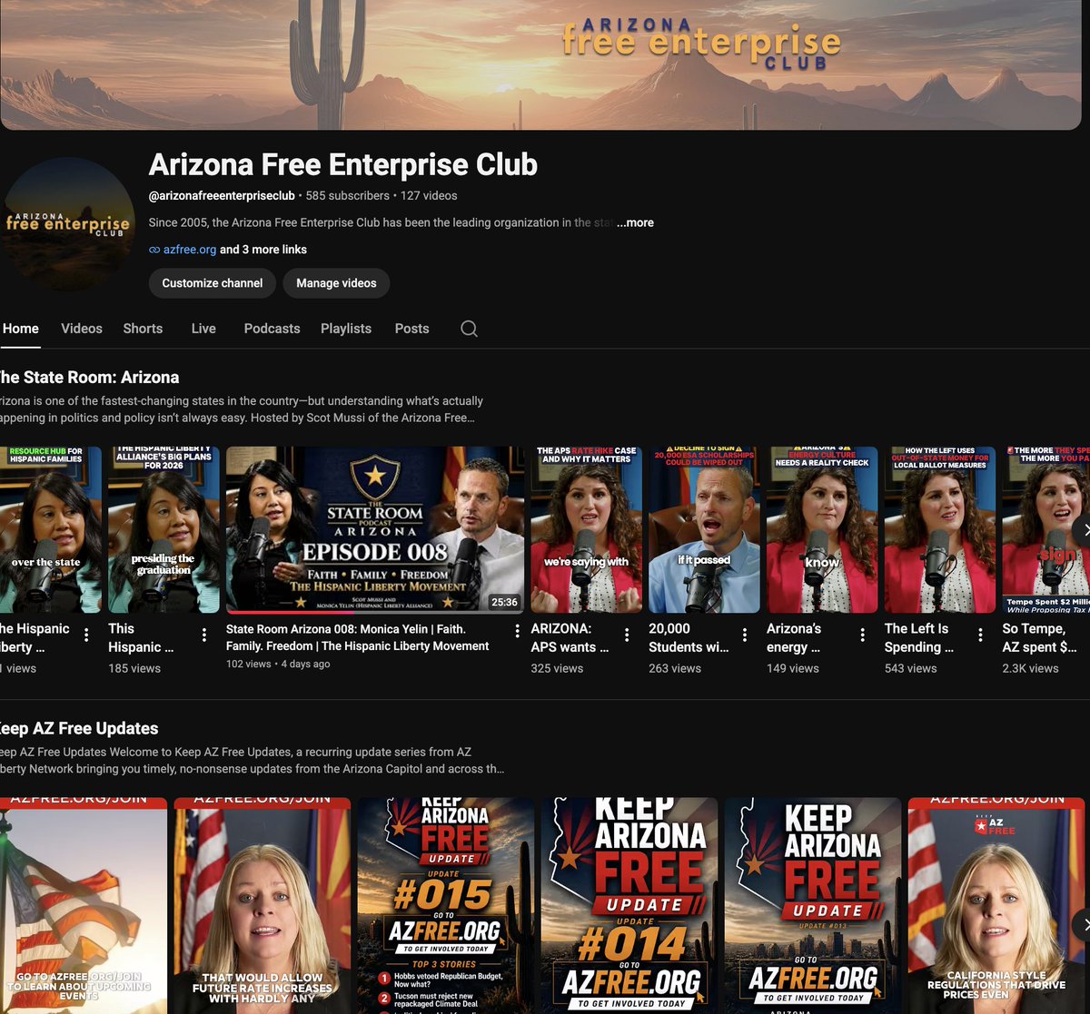Click 'and 3 more links'
1090x1014 pixels.
click(263, 250)
